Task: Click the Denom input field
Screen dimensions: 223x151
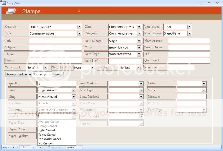Action: [55, 60]
